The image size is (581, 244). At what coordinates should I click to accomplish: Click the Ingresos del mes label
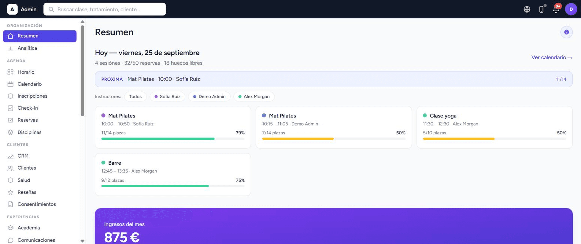coord(124,224)
